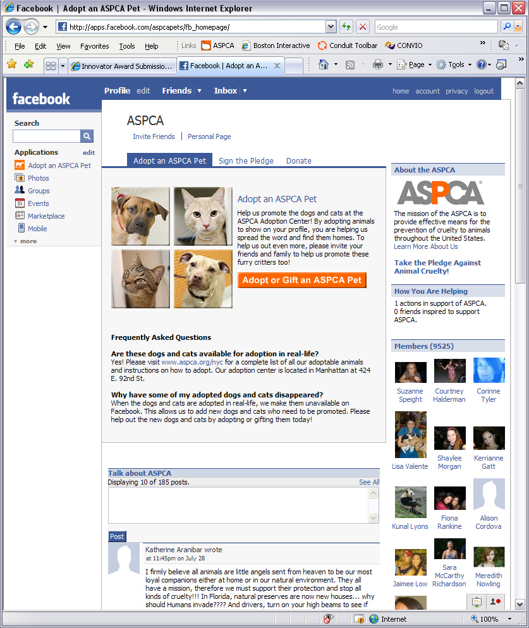Click the Print icon in toolbar
Viewport: 529px width, 628px height.
tap(378, 64)
